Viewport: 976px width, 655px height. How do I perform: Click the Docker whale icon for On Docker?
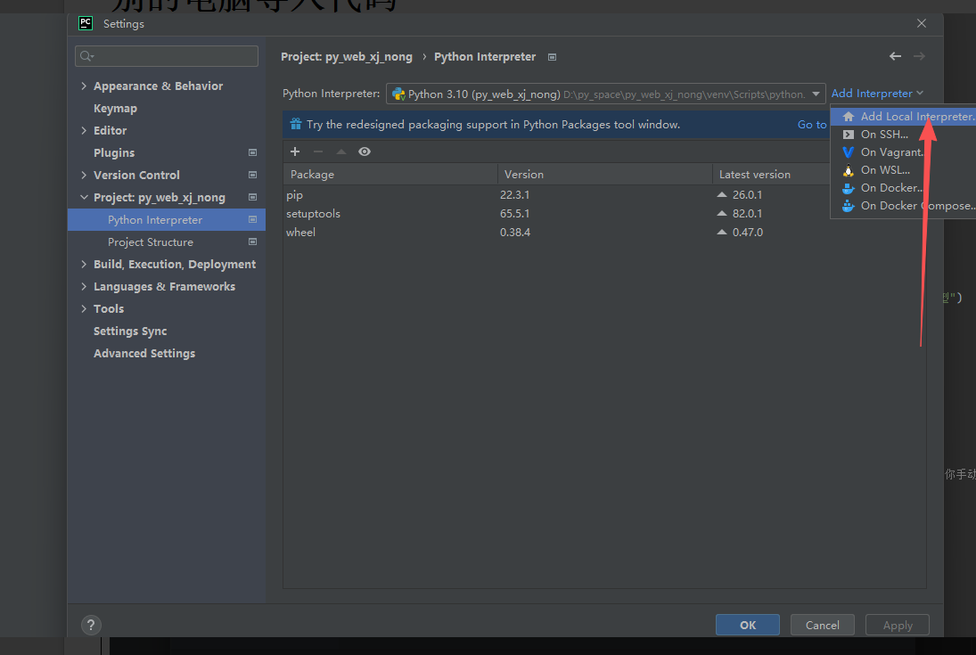pyautogui.click(x=849, y=188)
